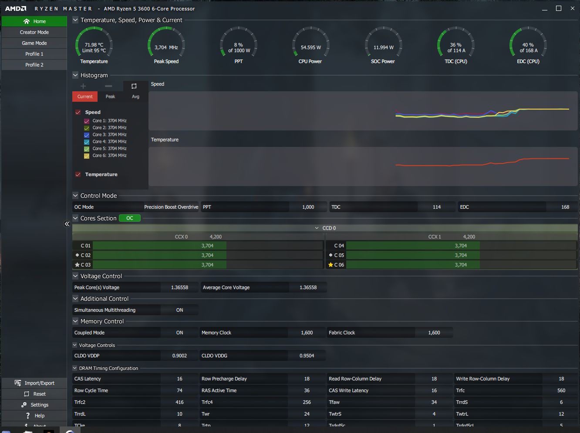The image size is (580, 433).
Task: Click the Reset icon in the sidebar
Action: pos(27,394)
